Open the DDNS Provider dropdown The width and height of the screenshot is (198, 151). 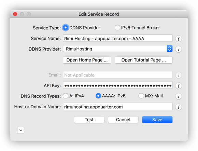click(118, 49)
